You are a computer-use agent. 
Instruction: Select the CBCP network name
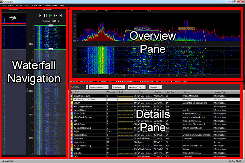(77, 103)
